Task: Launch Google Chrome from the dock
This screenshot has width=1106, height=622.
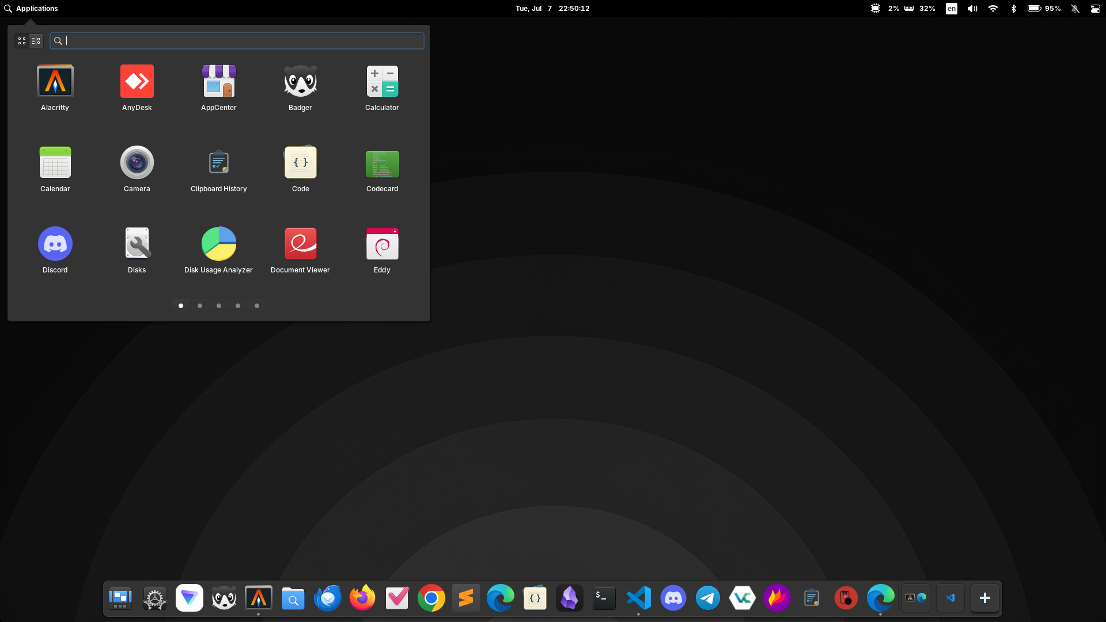Action: point(431,598)
